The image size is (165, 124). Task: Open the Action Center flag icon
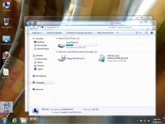tap(141, 121)
